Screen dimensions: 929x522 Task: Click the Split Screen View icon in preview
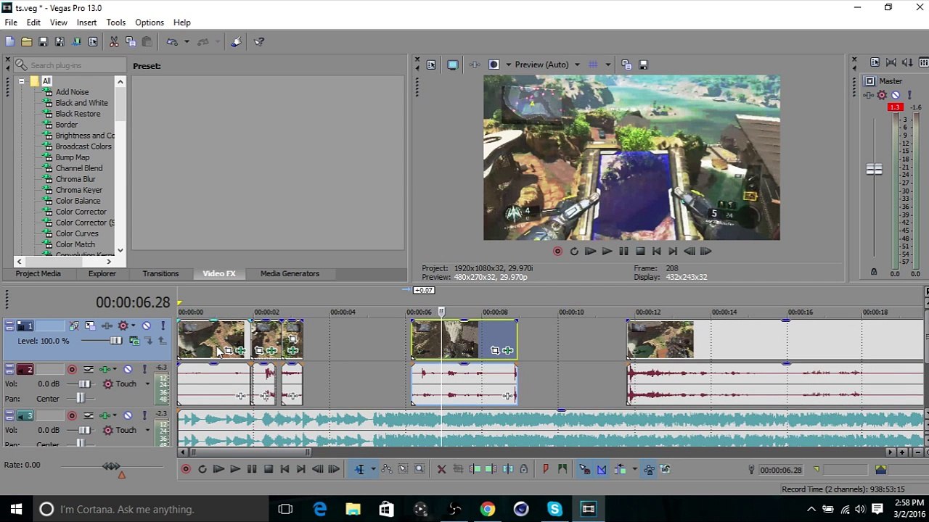point(494,65)
